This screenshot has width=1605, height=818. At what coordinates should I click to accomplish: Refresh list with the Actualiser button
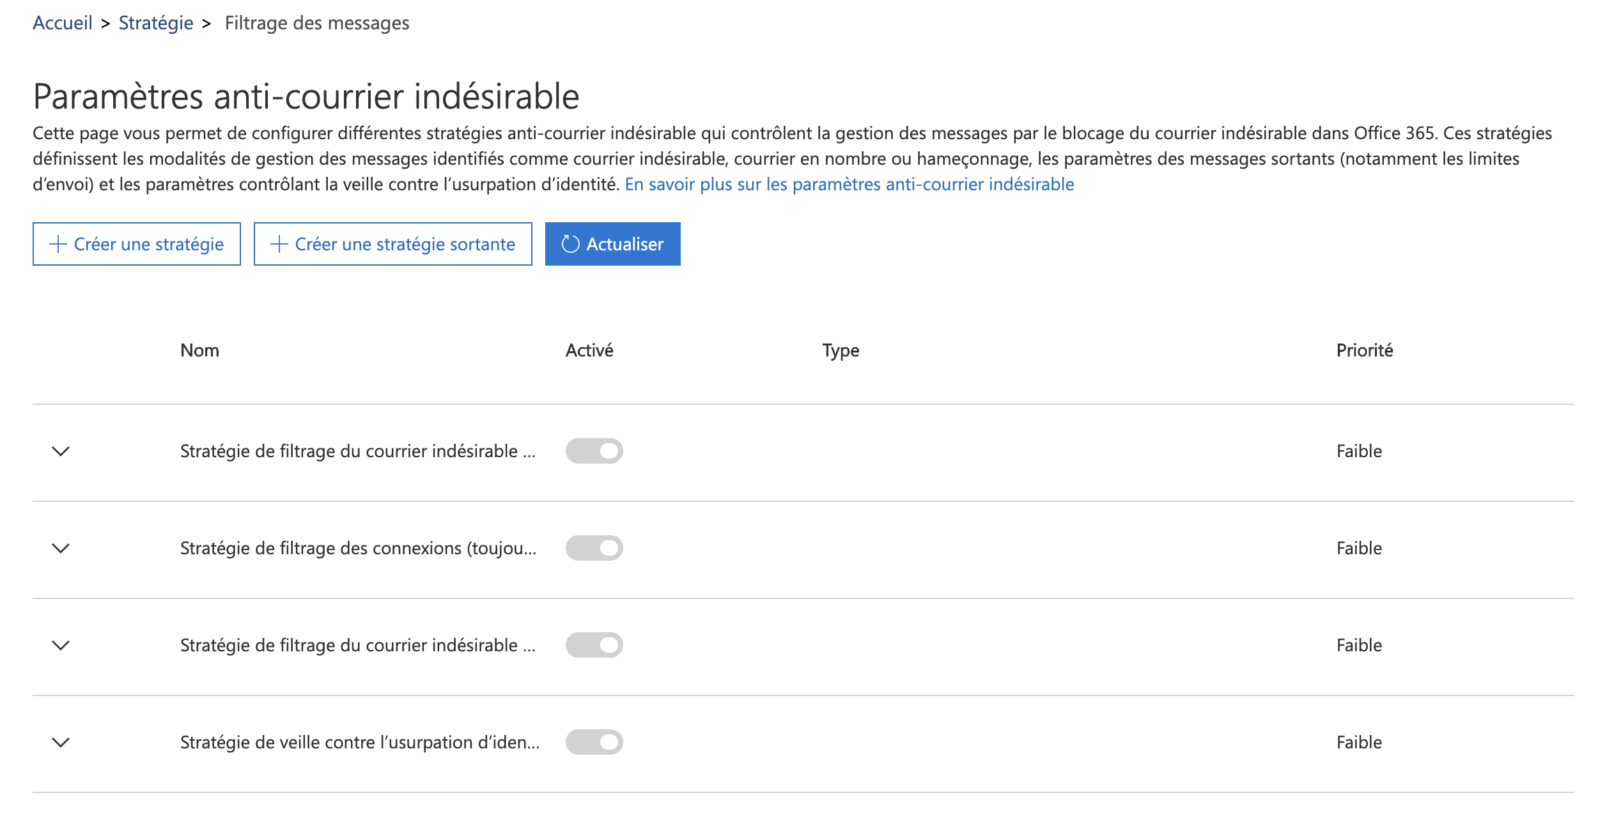[x=613, y=244]
